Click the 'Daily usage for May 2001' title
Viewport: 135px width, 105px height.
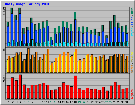(27, 4)
